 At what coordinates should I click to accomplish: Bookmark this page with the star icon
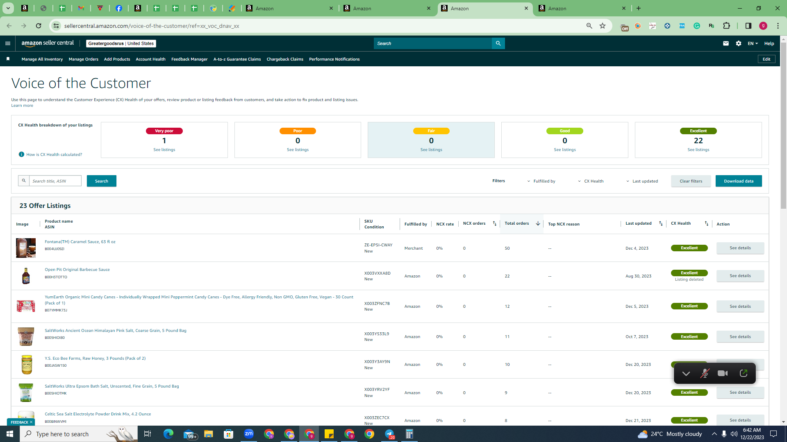pos(603,26)
